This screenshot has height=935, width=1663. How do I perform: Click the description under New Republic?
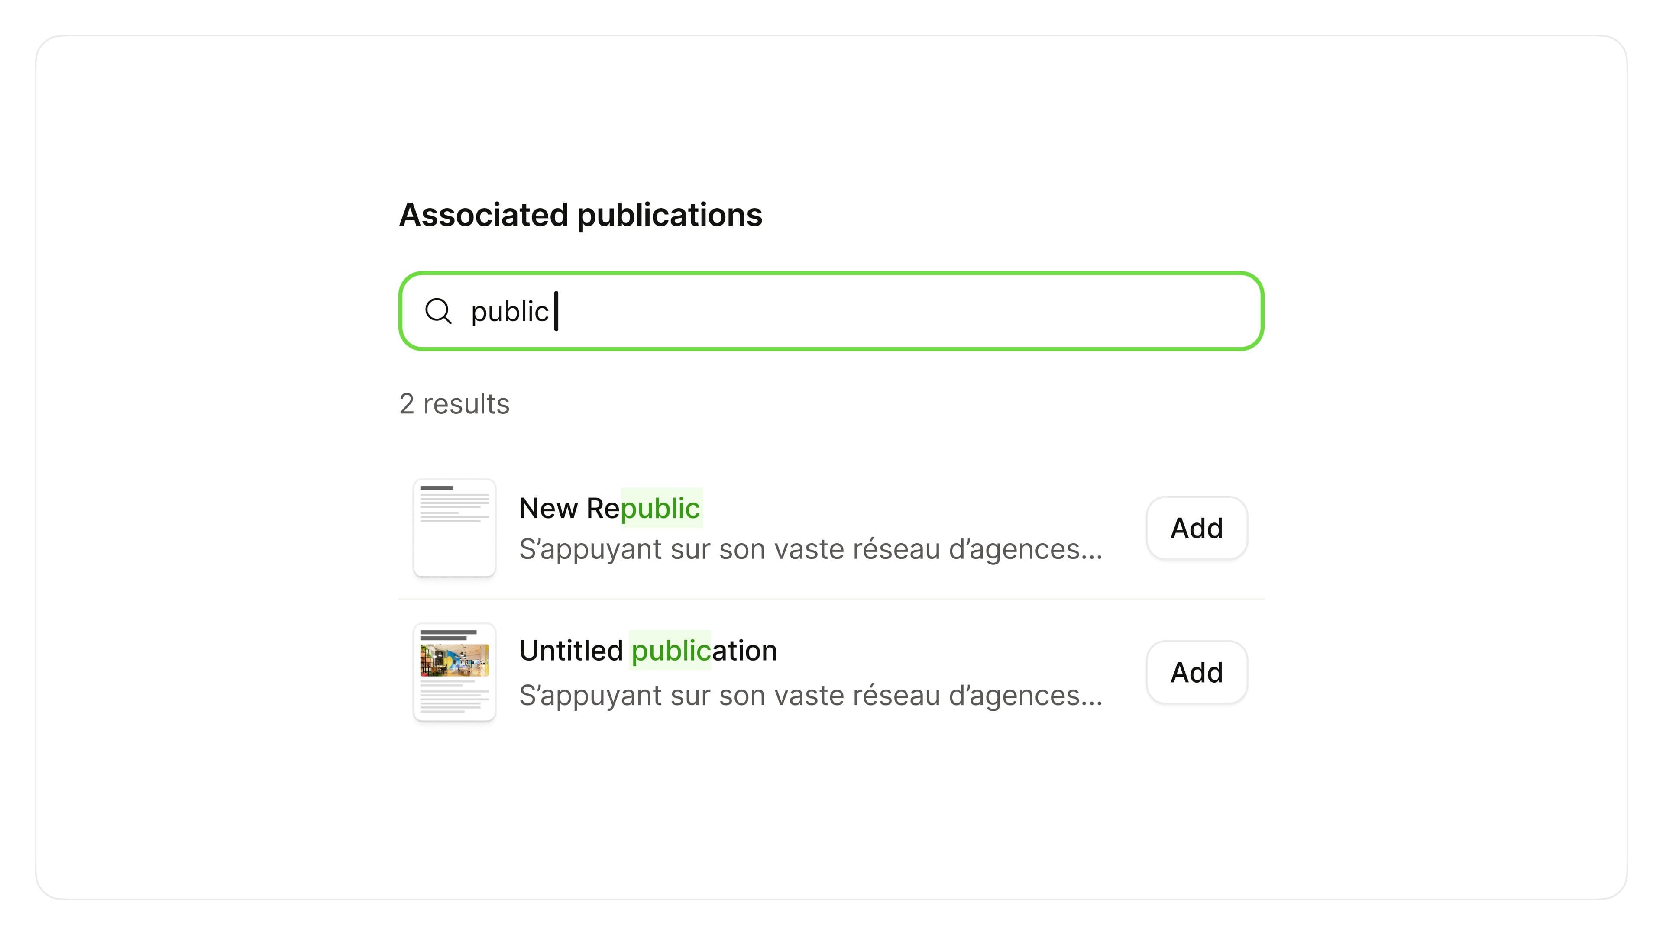tap(811, 550)
